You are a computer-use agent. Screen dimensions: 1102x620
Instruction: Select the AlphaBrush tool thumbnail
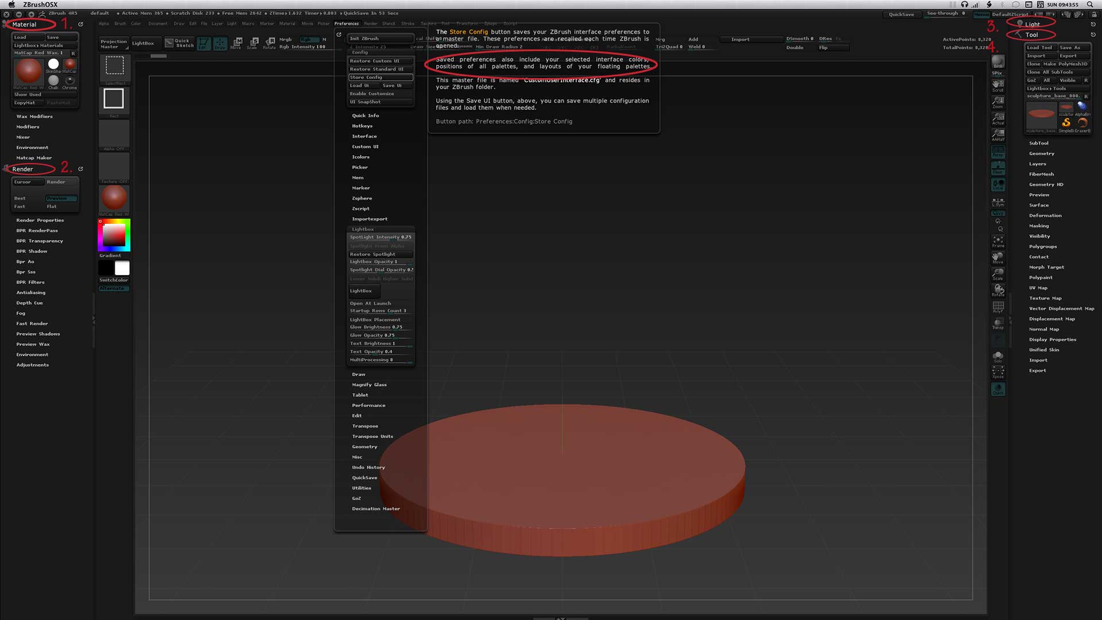point(1082,107)
